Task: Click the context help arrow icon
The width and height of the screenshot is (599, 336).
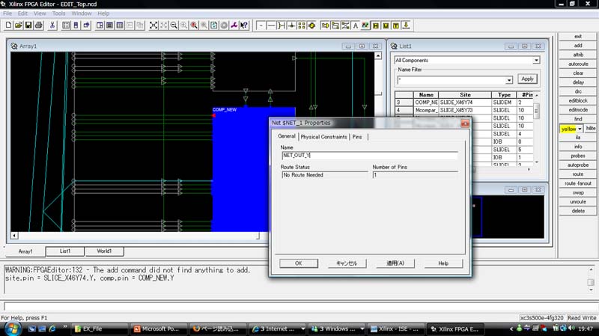Action: tap(244, 25)
